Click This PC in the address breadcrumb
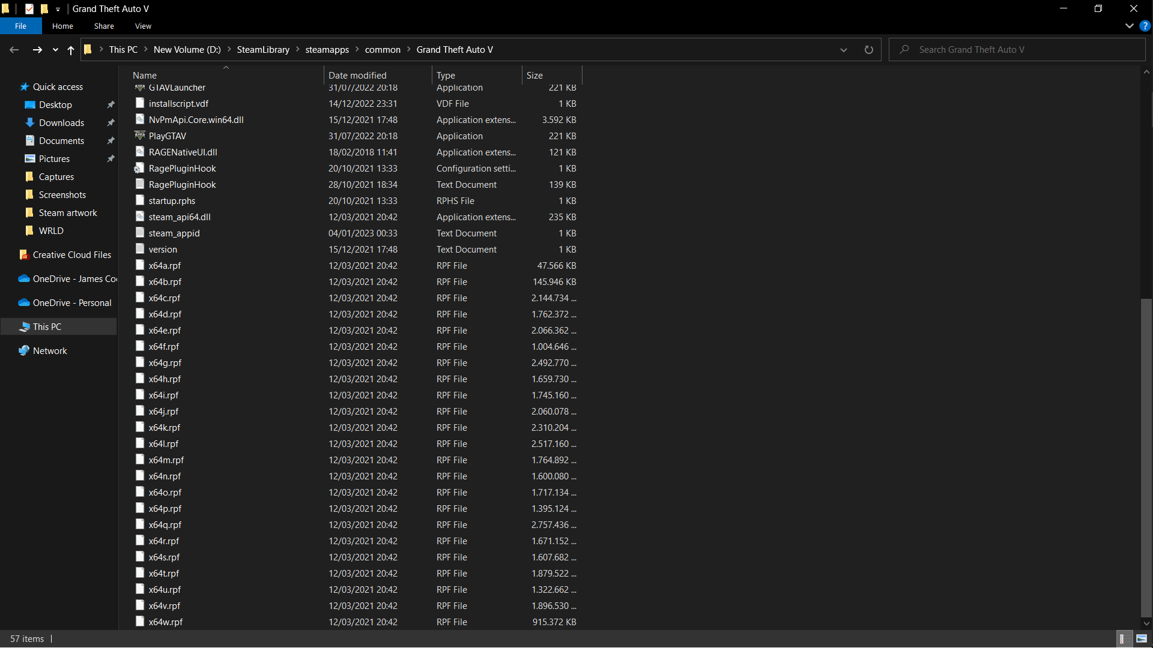This screenshot has width=1153, height=648. [x=123, y=50]
